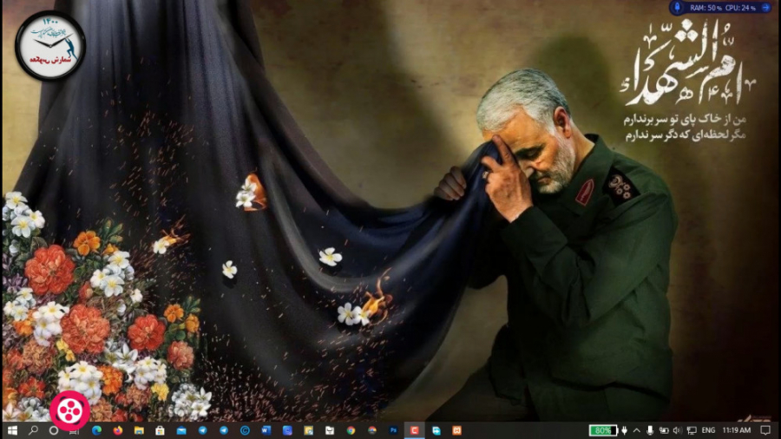Click the analog clock desktop widget
781x439 pixels.
point(50,46)
